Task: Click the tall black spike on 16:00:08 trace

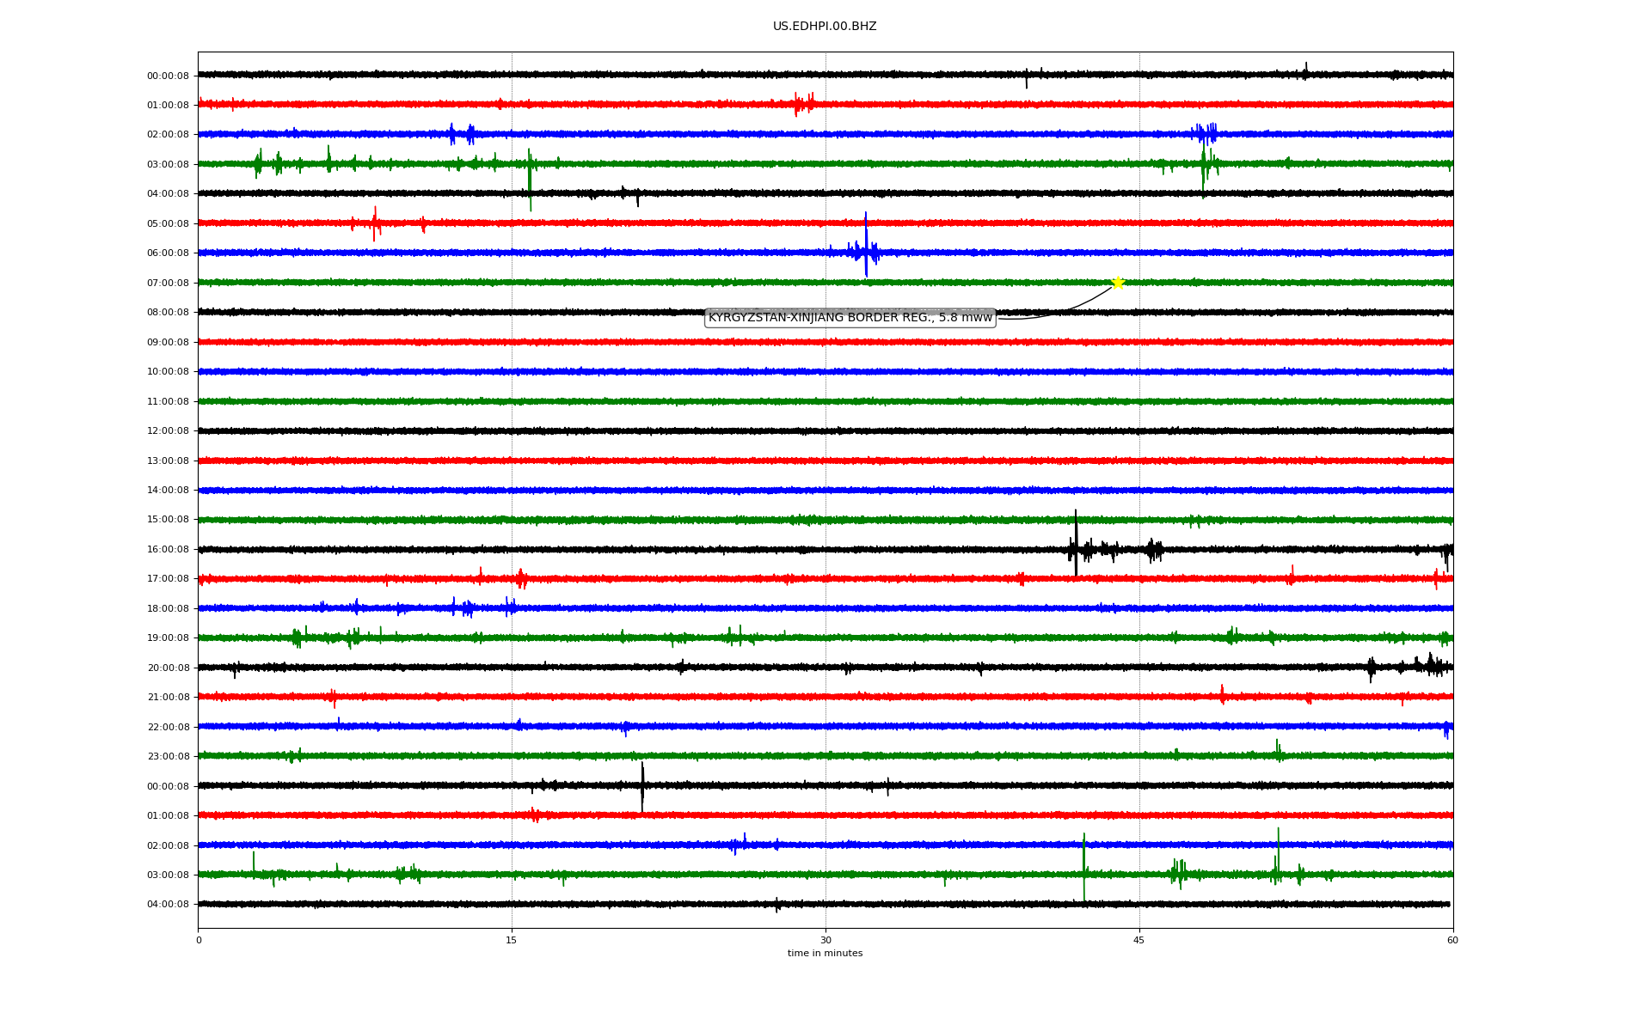Action: coord(1076,543)
